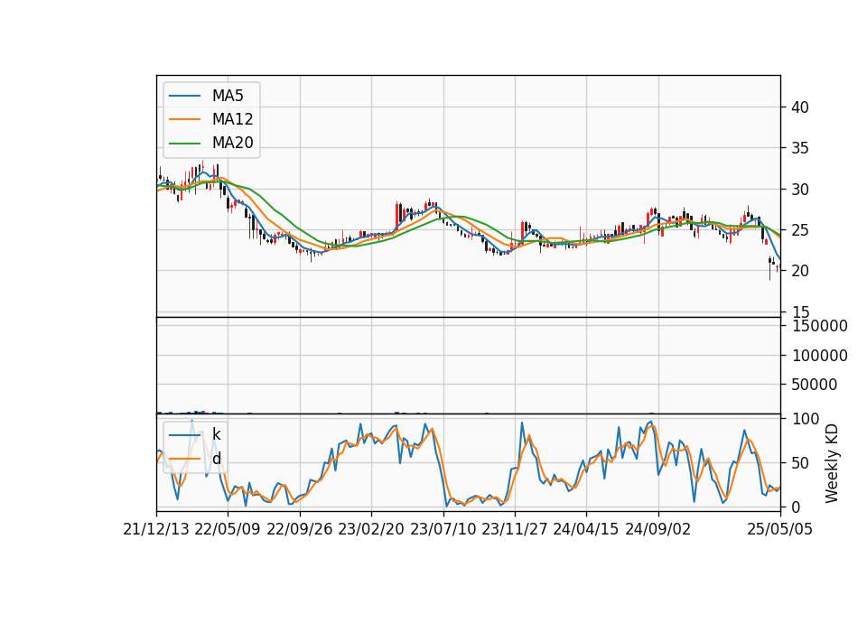Click the 23/07/10 date tick label
The height and width of the screenshot is (623, 867).
[x=443, y=529]
